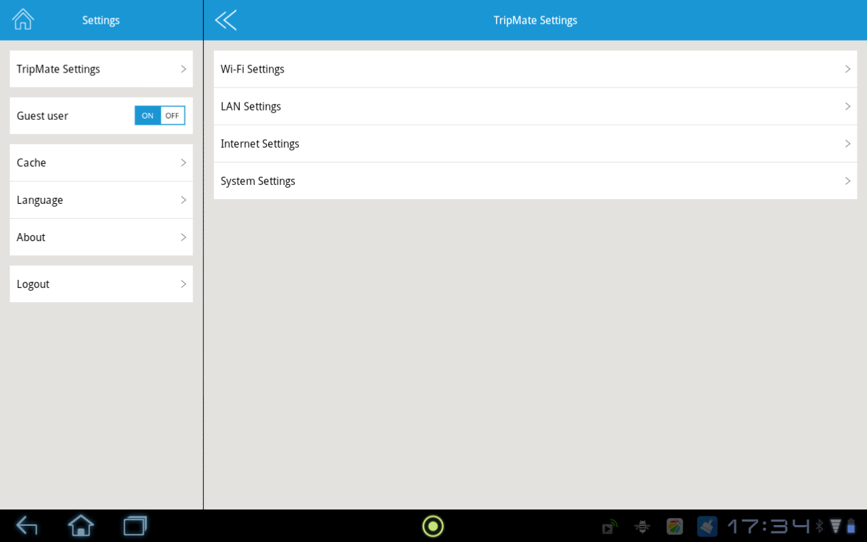Viewport: 867px width, 542px height.
Task: Open the About row
Action: point(102,237)
